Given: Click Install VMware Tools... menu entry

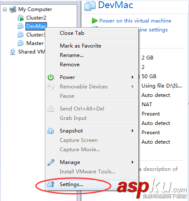Looking at the screenshot, I should [87, 172].
